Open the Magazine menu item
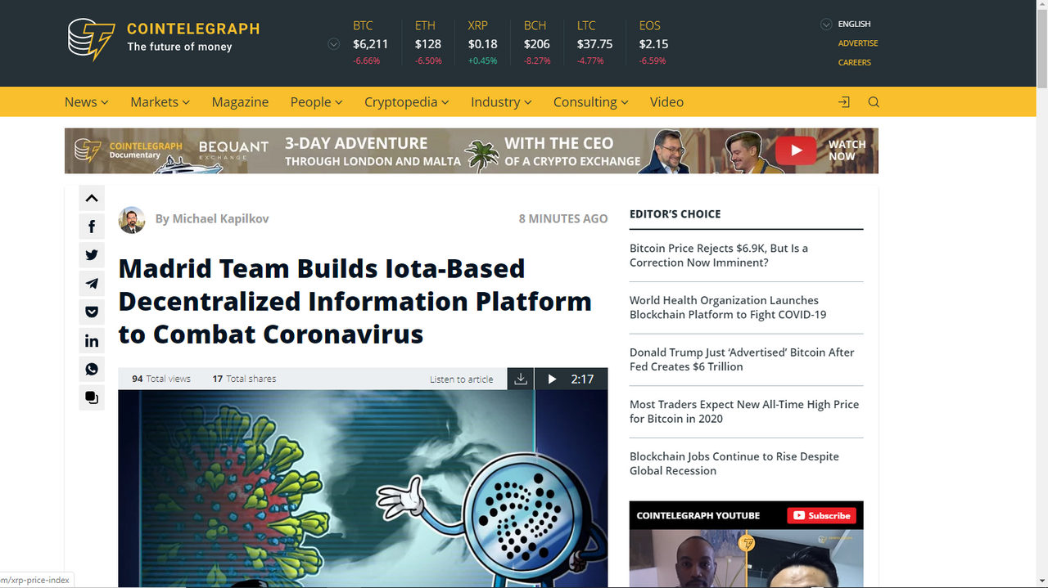The height and width of the screenshot is (588, 1048). 240,102
